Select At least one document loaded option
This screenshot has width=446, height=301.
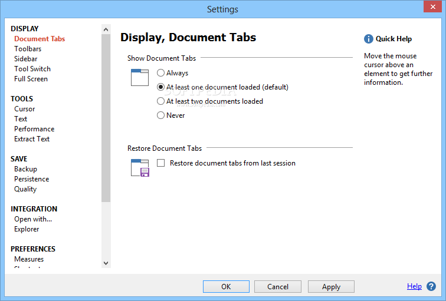[x=160, y=87]
